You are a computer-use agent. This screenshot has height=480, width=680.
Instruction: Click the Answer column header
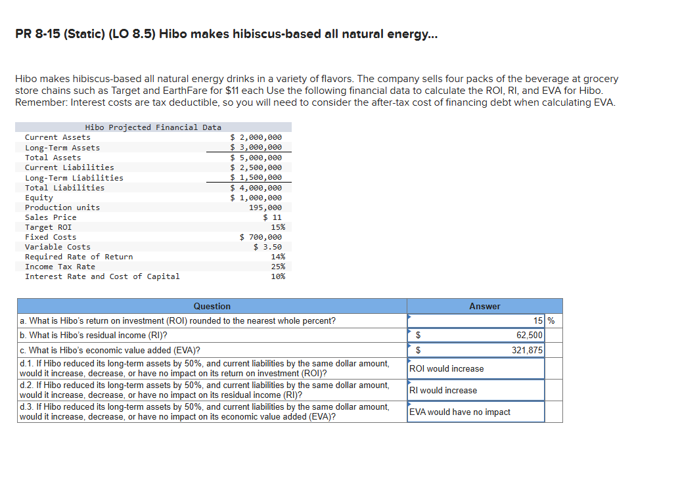click(484, 306)
